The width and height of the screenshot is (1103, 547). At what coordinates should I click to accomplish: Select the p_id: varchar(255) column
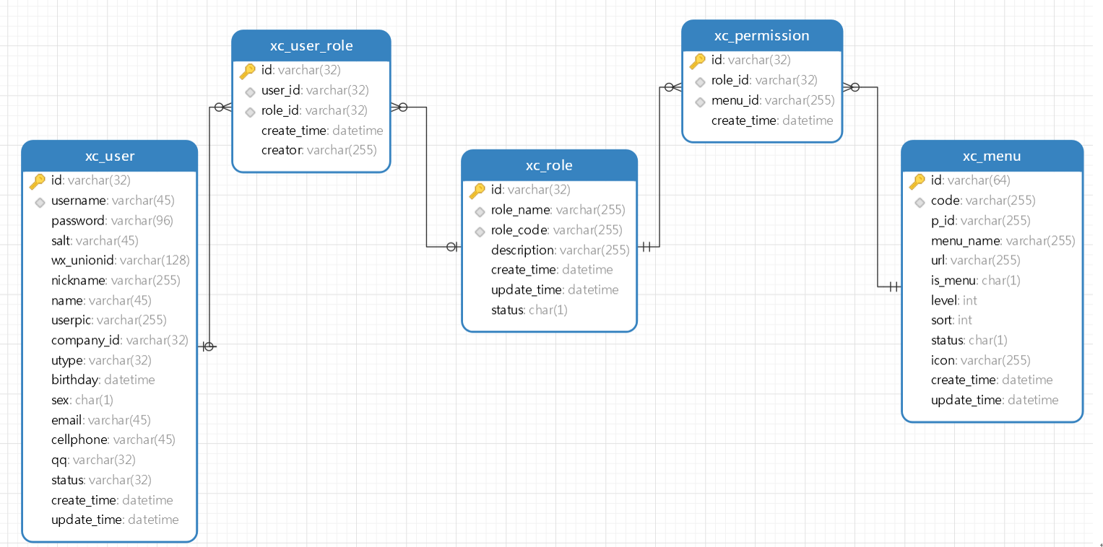[981, 220]
